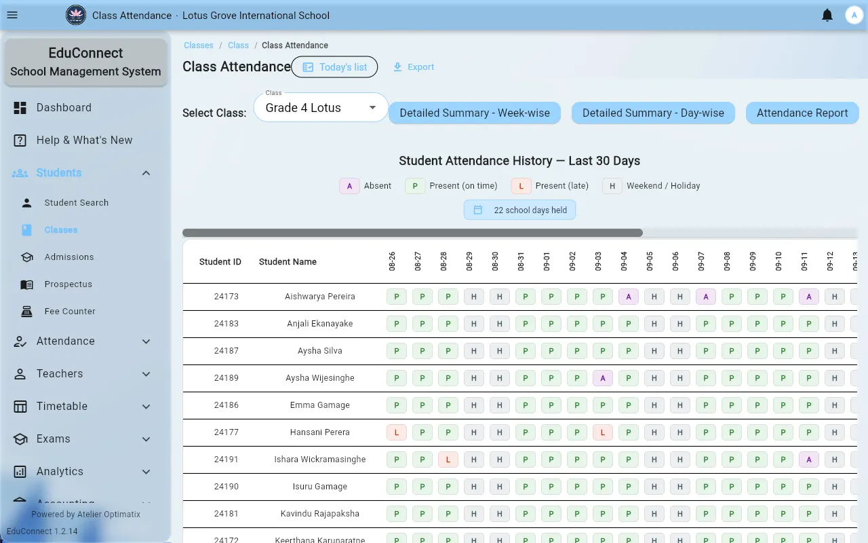This screenshot has height=543, width=868.
Task: Expand the Teachers section chevron
Action: click(x=146, y=374)
